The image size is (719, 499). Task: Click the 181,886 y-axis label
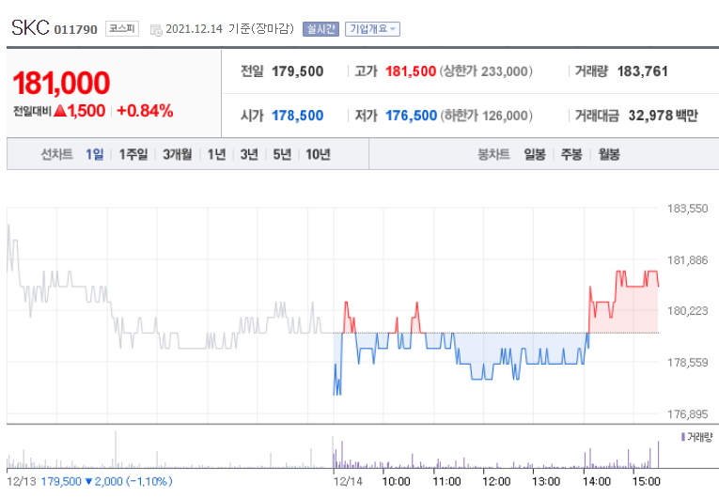click(x=687, y=260)
